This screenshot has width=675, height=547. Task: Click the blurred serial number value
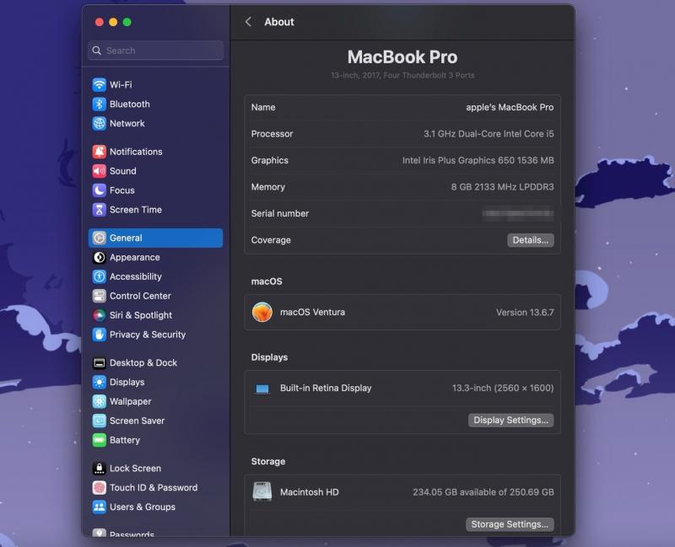coord(518,213)
